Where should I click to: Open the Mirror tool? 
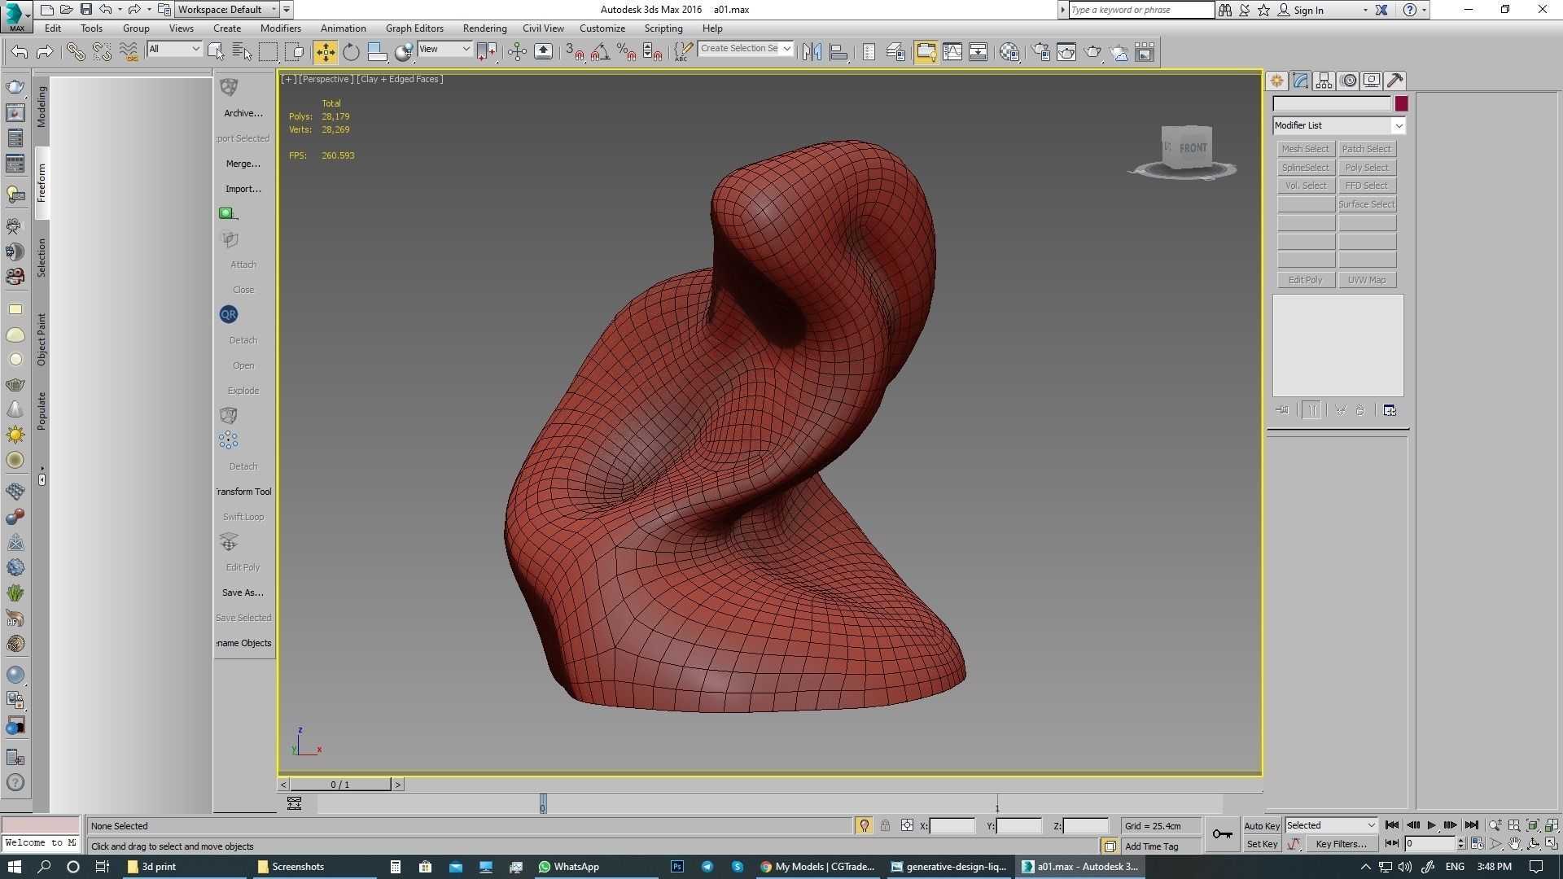tap(812, 52)
